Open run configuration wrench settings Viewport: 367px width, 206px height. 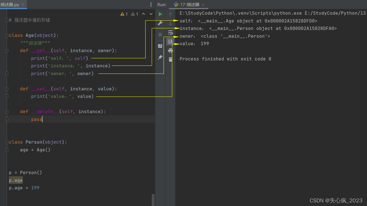(160, 23)
